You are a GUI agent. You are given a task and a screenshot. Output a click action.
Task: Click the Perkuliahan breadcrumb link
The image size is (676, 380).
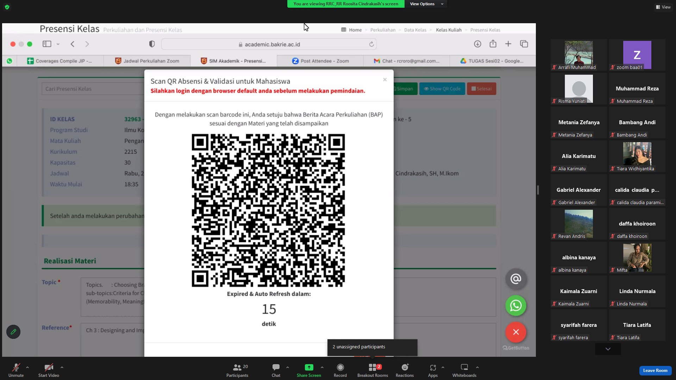(x=383, y=30)
